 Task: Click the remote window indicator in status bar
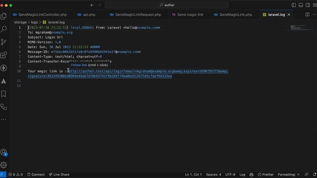[x=3, y=175]
